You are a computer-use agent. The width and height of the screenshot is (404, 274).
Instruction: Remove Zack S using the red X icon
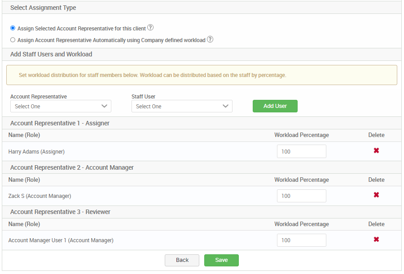376,195
